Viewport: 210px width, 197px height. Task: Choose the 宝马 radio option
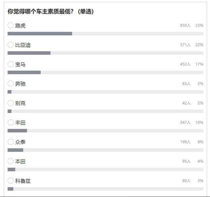(10, 64)
